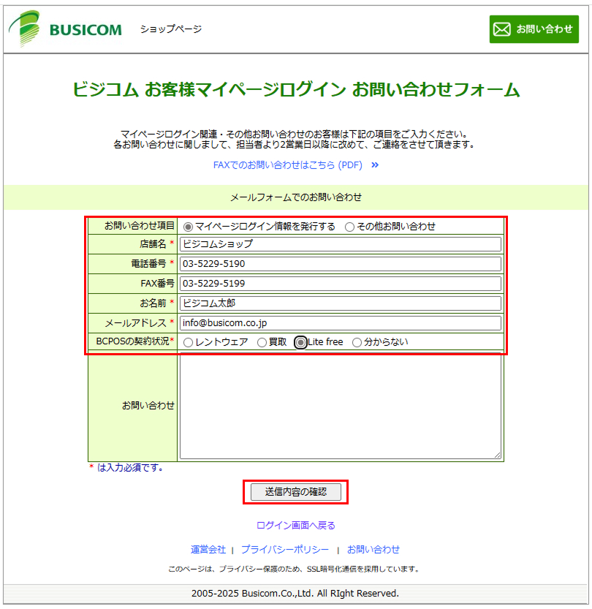The height and width of the screenshot is (609, 592).
Task: Click the double chevron beside the FAX link
Action: click(375, 165)
